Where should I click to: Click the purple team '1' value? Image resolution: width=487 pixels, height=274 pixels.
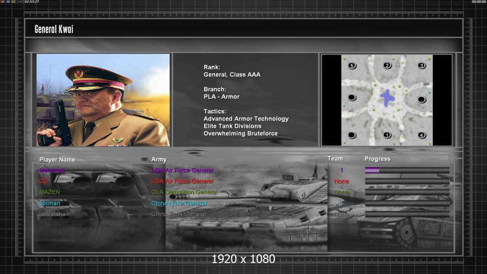point(342,170)
